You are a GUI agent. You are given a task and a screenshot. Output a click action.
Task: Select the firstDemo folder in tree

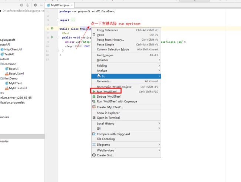[x=11, y=78]
